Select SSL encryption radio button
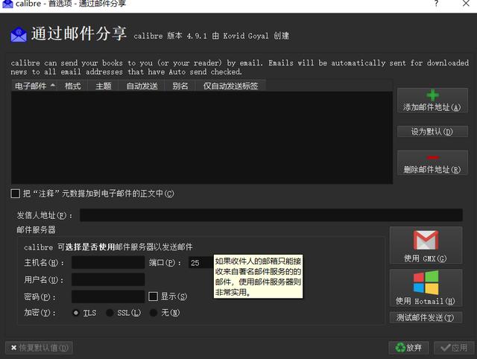The height and width of the screenshot is (359, 477). pos(110,313)
